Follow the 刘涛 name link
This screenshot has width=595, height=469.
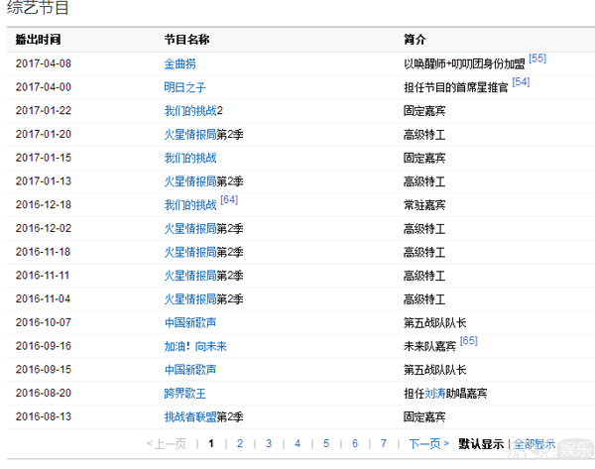[435, 393]
